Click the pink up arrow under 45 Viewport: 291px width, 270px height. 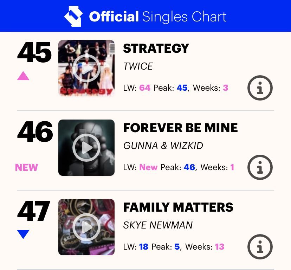point(23,76)
